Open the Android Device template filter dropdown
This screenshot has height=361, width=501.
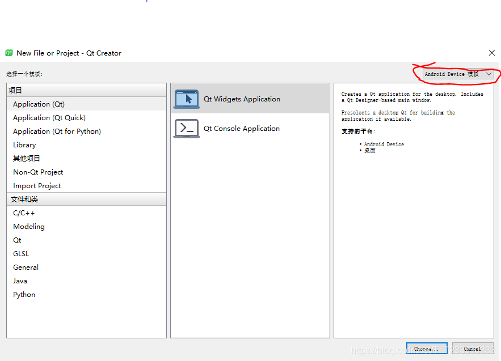(x=458, y=74)
